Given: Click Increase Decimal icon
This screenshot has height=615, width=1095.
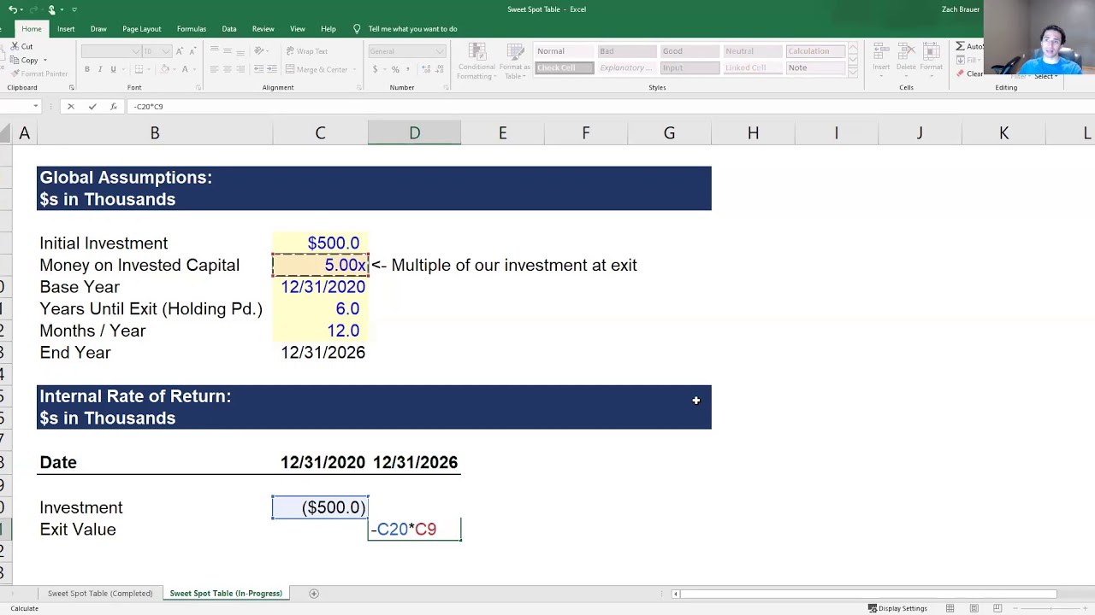Looking at the screenshot, I should coord(424,69).
